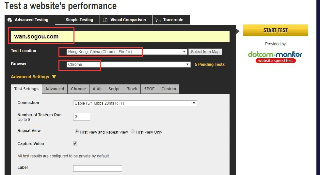This screenshot has height=175, width=320.
Task: Open the Custom sub-tab
Action: tap(168, 89)
